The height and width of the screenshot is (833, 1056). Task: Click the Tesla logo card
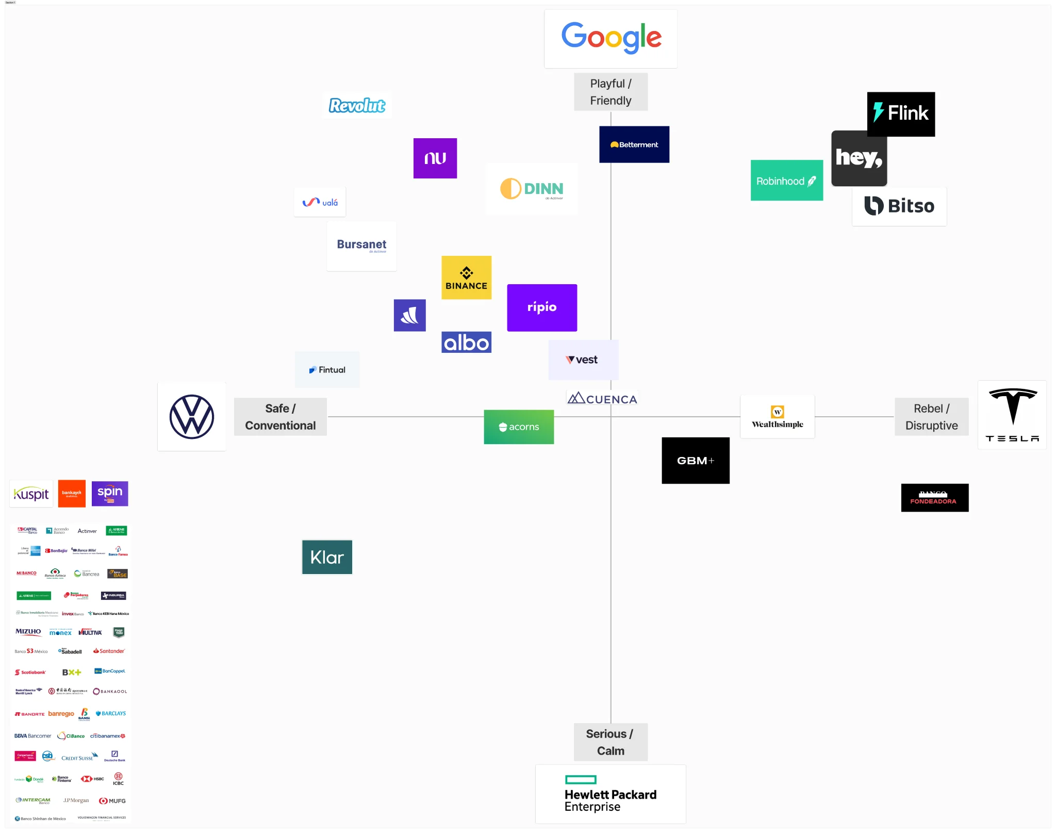click(x=1012, y=415)
